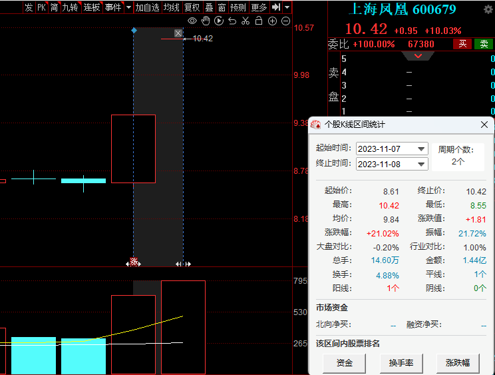Open the 更多 more menu
Viewport: 495px width, 375px height.
259,7
